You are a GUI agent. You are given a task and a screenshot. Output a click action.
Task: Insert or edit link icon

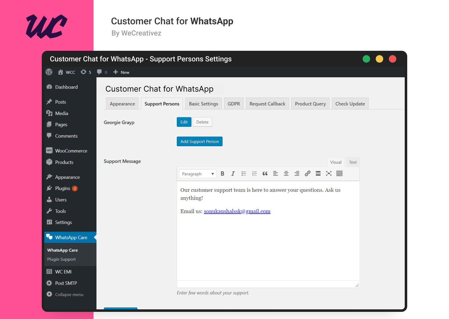[x=307, y=174]
